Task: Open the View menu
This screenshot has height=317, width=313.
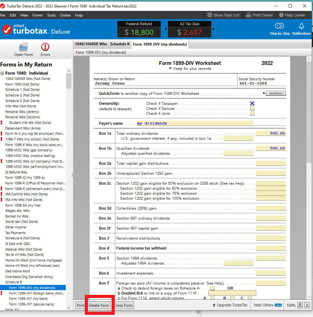Action: click(x=24, y=15)
